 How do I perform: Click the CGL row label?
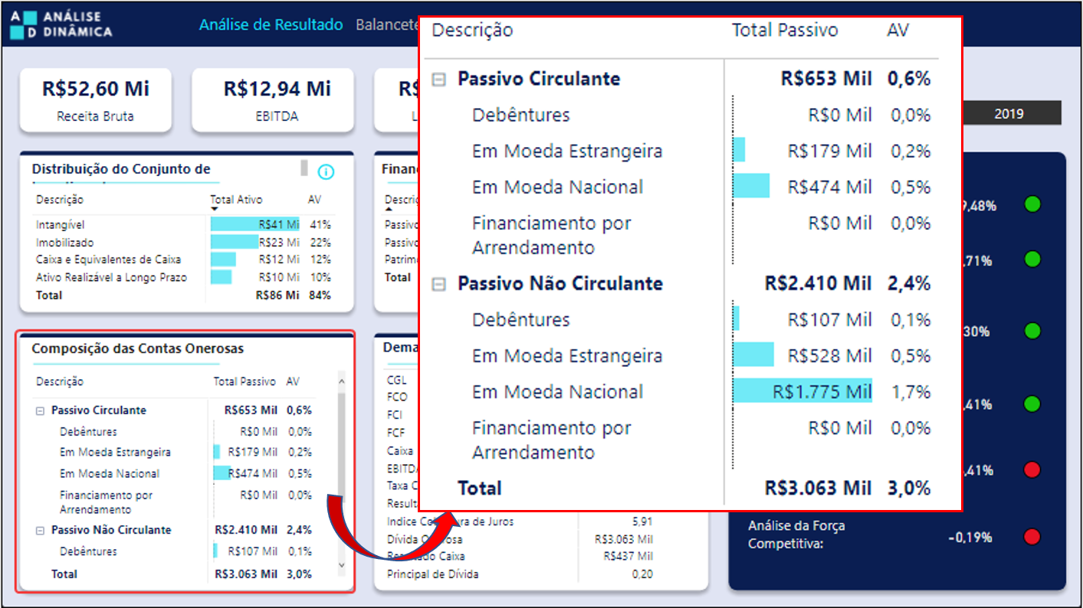pyautogui.click(x=397, y=380)
